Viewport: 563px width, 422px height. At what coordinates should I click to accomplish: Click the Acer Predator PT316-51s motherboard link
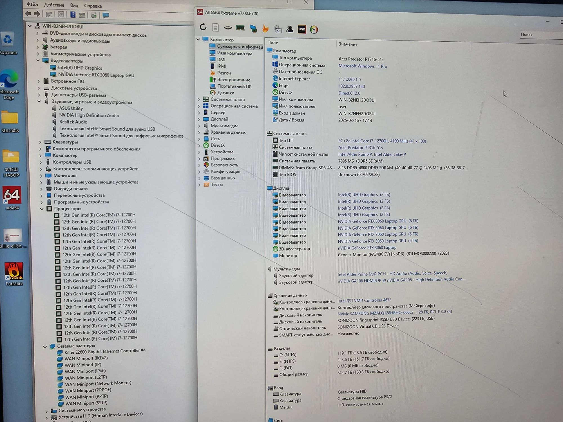(x=360, y=147)
